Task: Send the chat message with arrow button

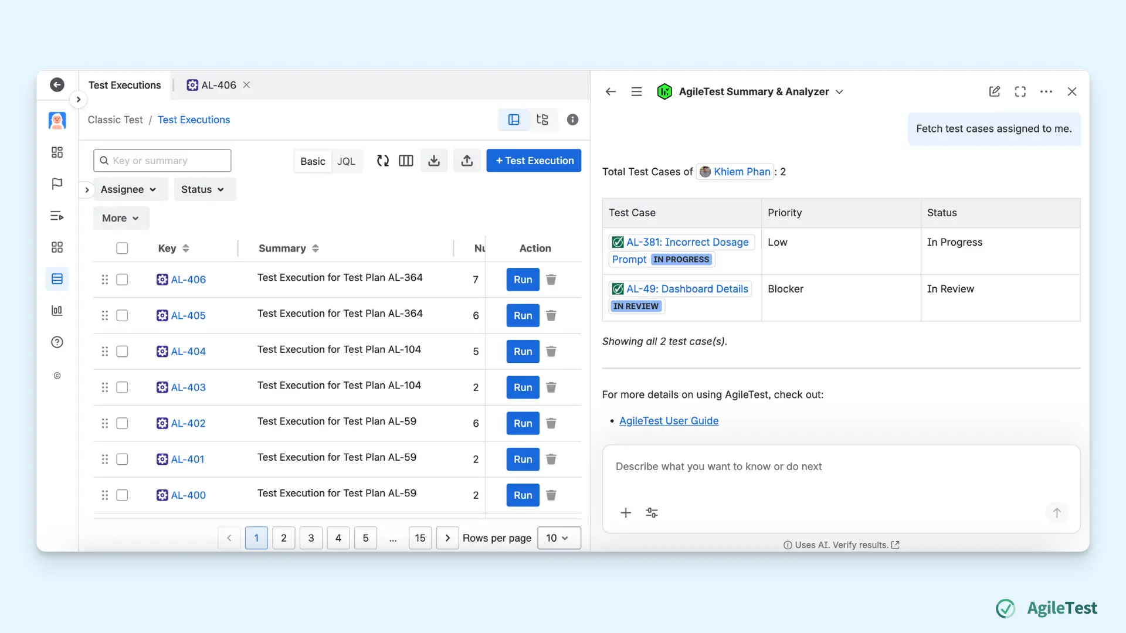Action: tap(1057, 513)
